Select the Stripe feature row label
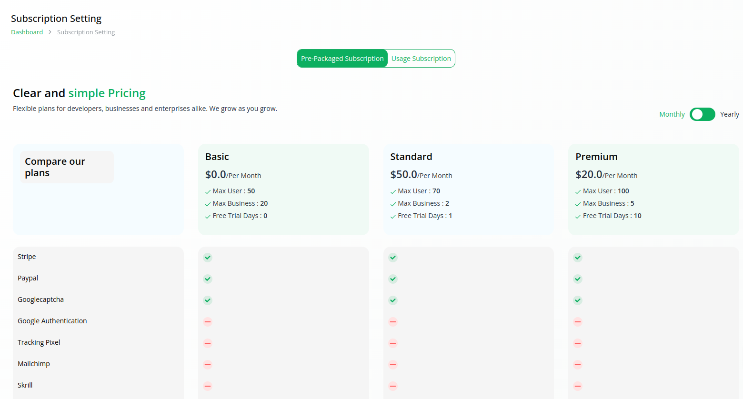This screenshot has width=743, height=399. pos(27,257)
